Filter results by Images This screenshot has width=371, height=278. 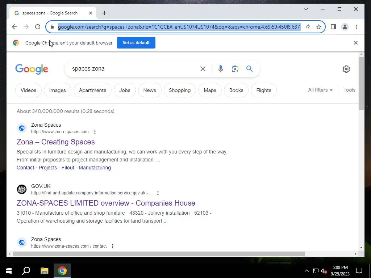[x=58, y=90]
